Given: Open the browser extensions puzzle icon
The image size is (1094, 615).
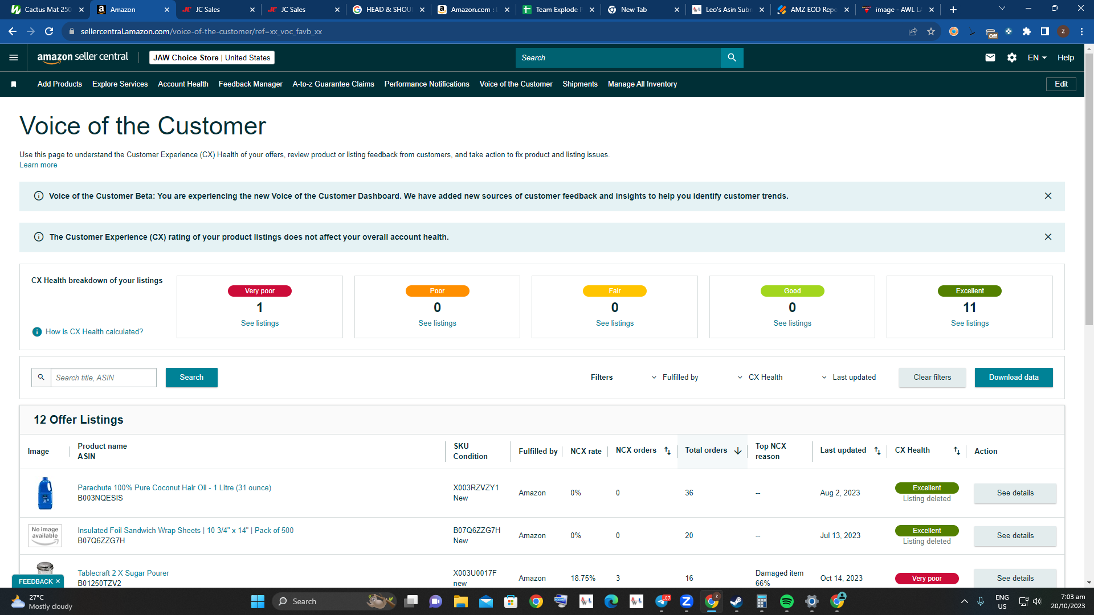Looking at the screenshot, I should tap(1027, 31).
